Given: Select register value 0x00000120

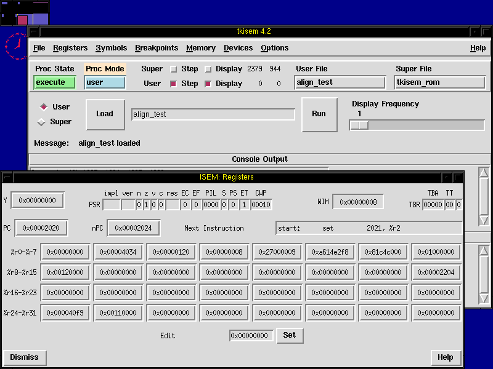Looking at the screenshot, I should point(171,252).
